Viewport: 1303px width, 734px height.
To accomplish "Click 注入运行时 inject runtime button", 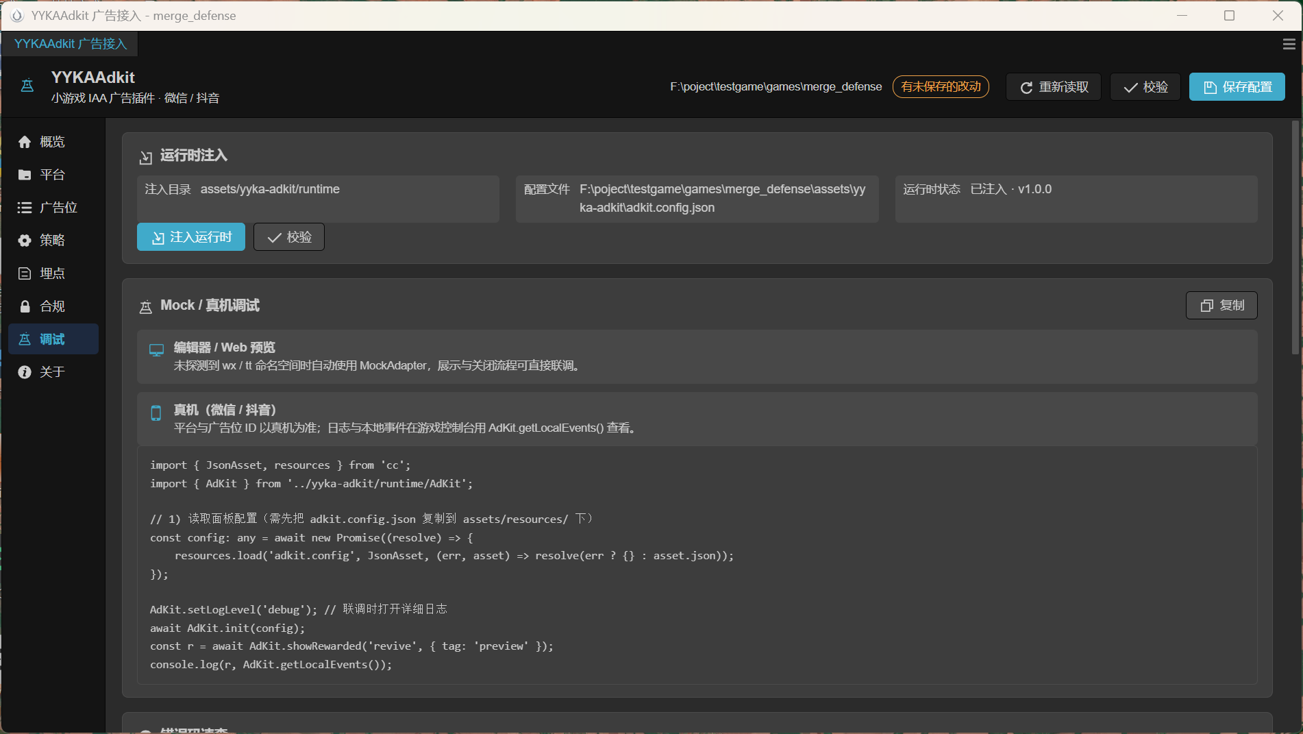I will pos(191,237).
